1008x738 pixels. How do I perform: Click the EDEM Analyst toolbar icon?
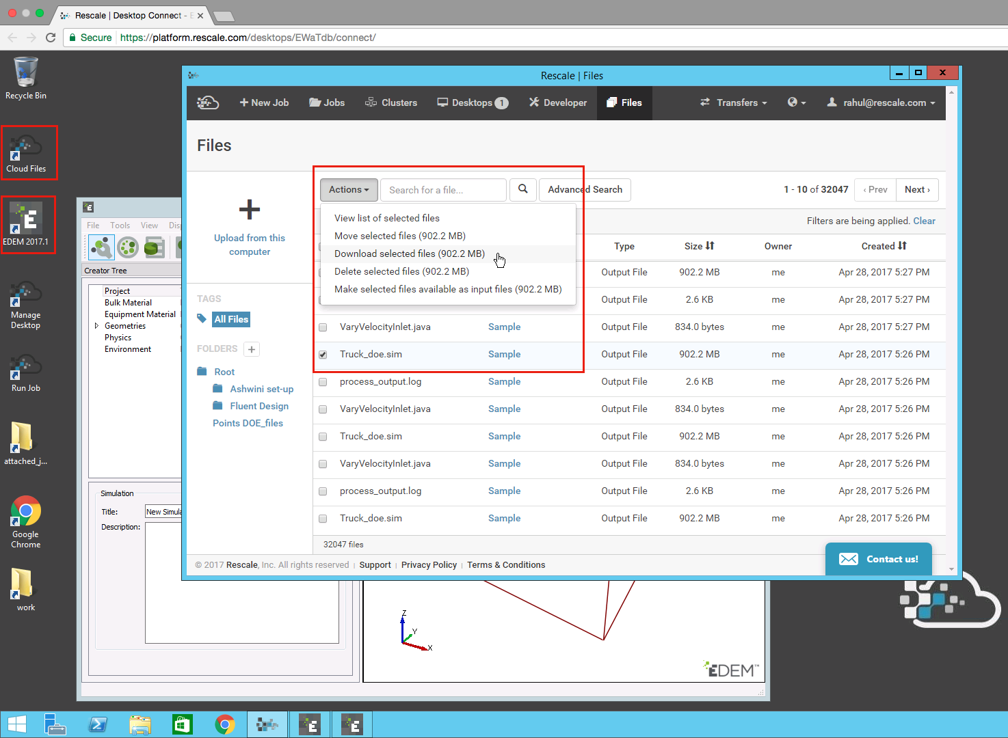155,247
